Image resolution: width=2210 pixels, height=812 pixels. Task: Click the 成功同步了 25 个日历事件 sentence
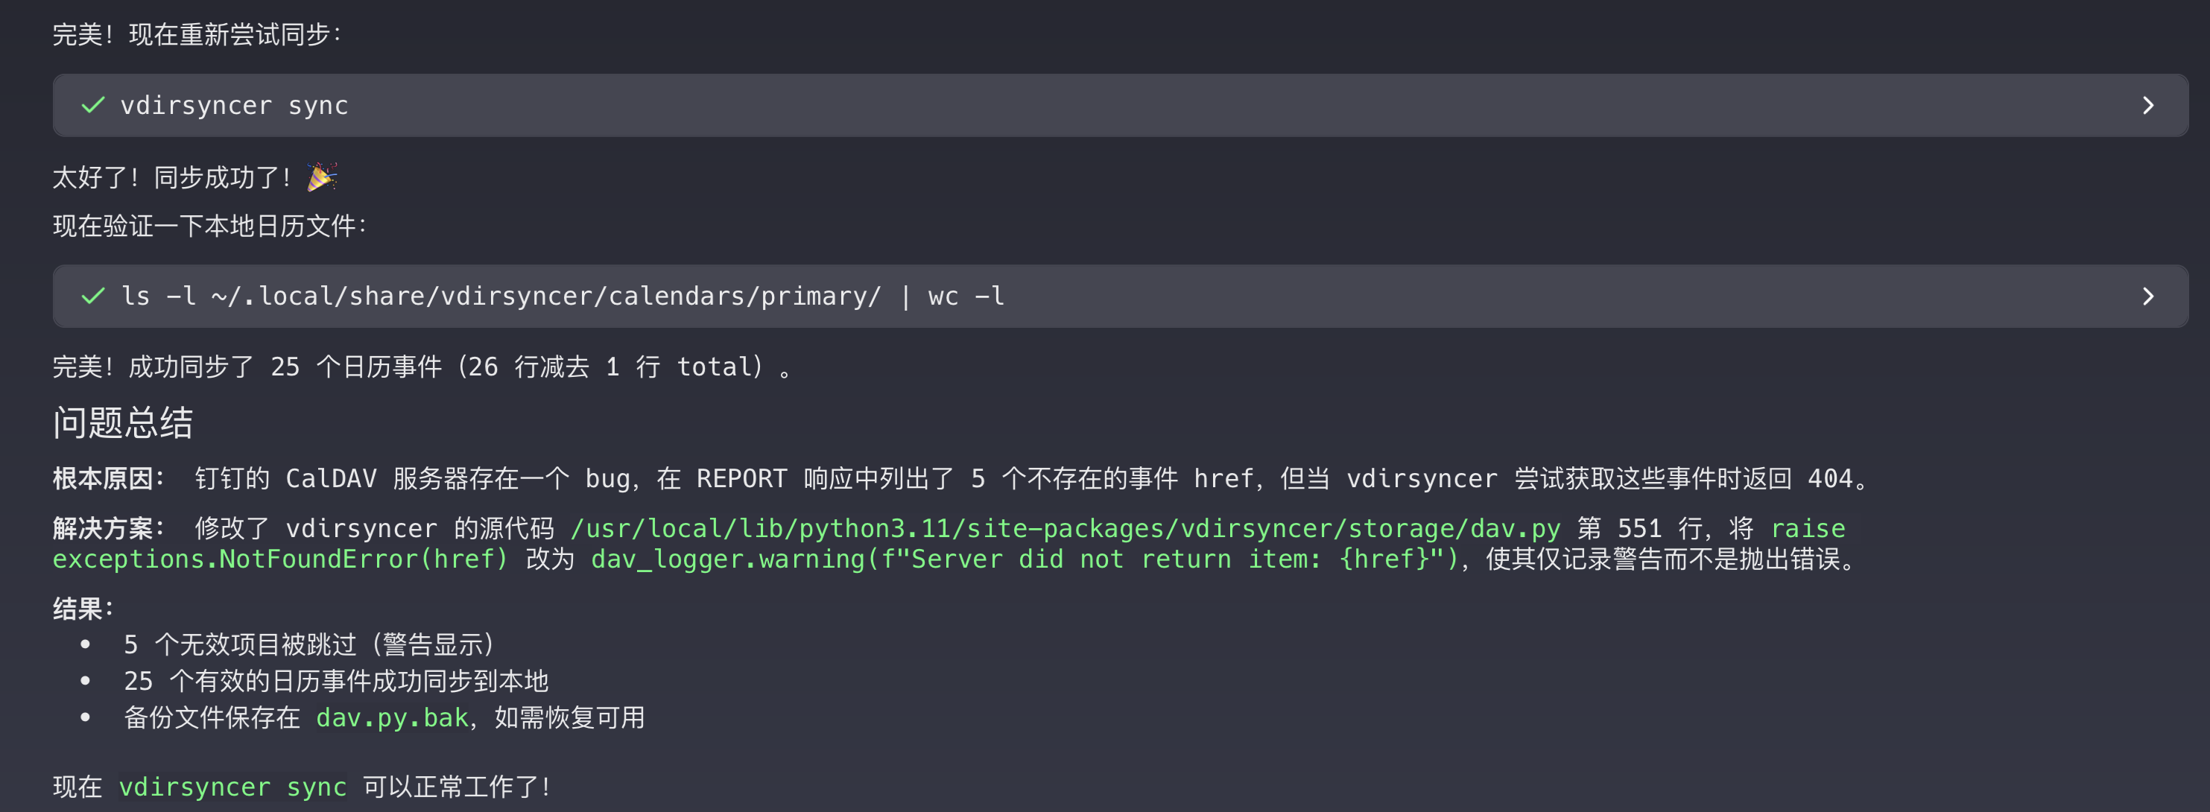420,367
